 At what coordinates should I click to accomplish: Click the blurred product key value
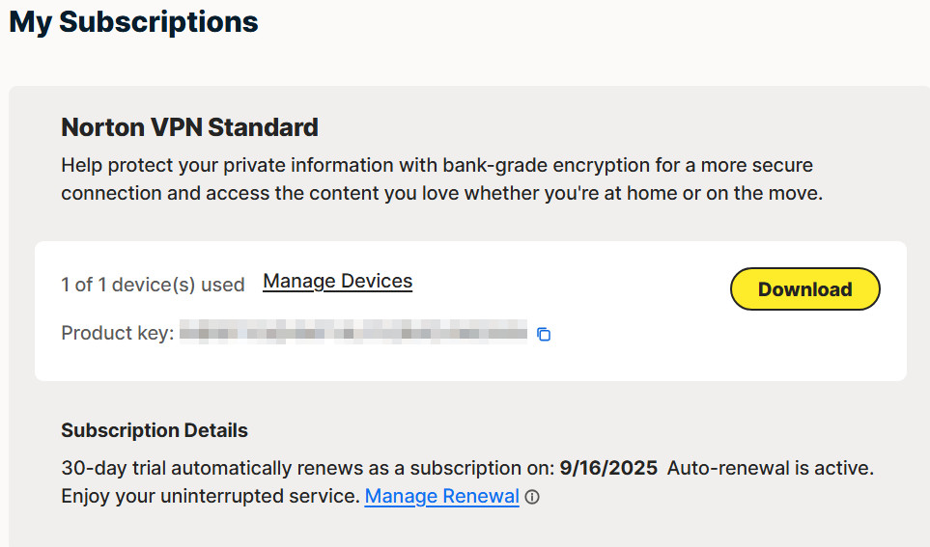pos(353,334)
